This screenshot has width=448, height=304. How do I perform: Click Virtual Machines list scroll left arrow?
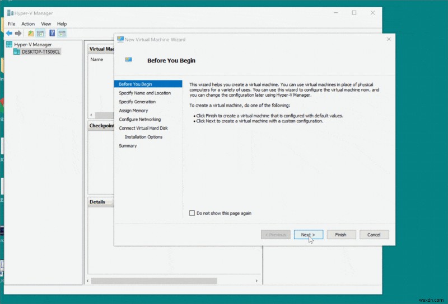tap(91, 115)
